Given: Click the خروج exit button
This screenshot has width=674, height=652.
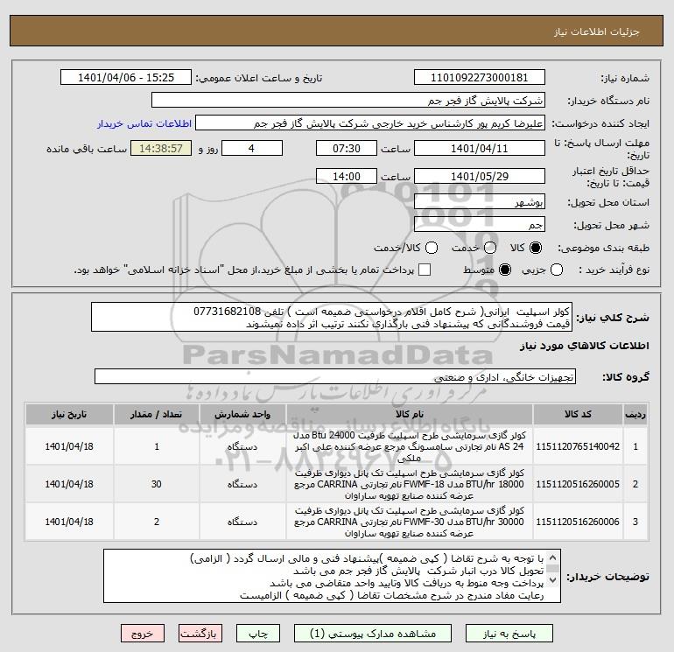Looking at the screenshot, I should tap(143, 634).
